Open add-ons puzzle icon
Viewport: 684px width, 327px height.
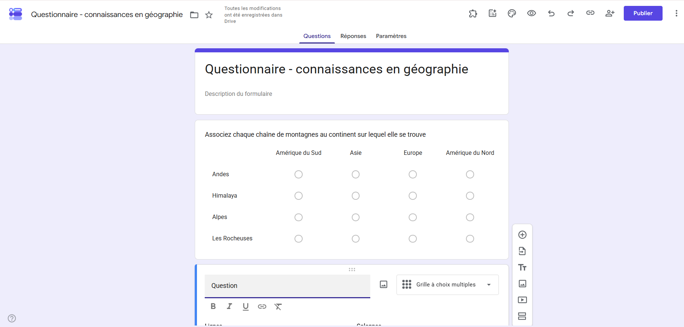pyautogui.click(x=473, y=13)
